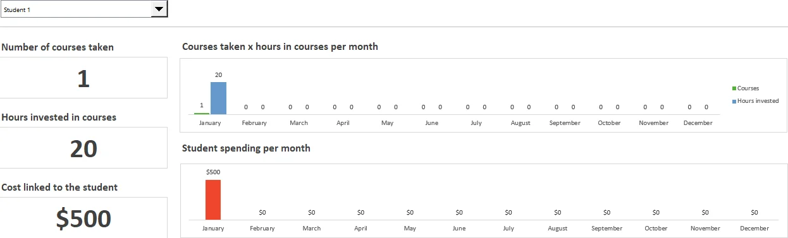
Task: Click the Hours invested value 20 box
Action: coord(83,148)
